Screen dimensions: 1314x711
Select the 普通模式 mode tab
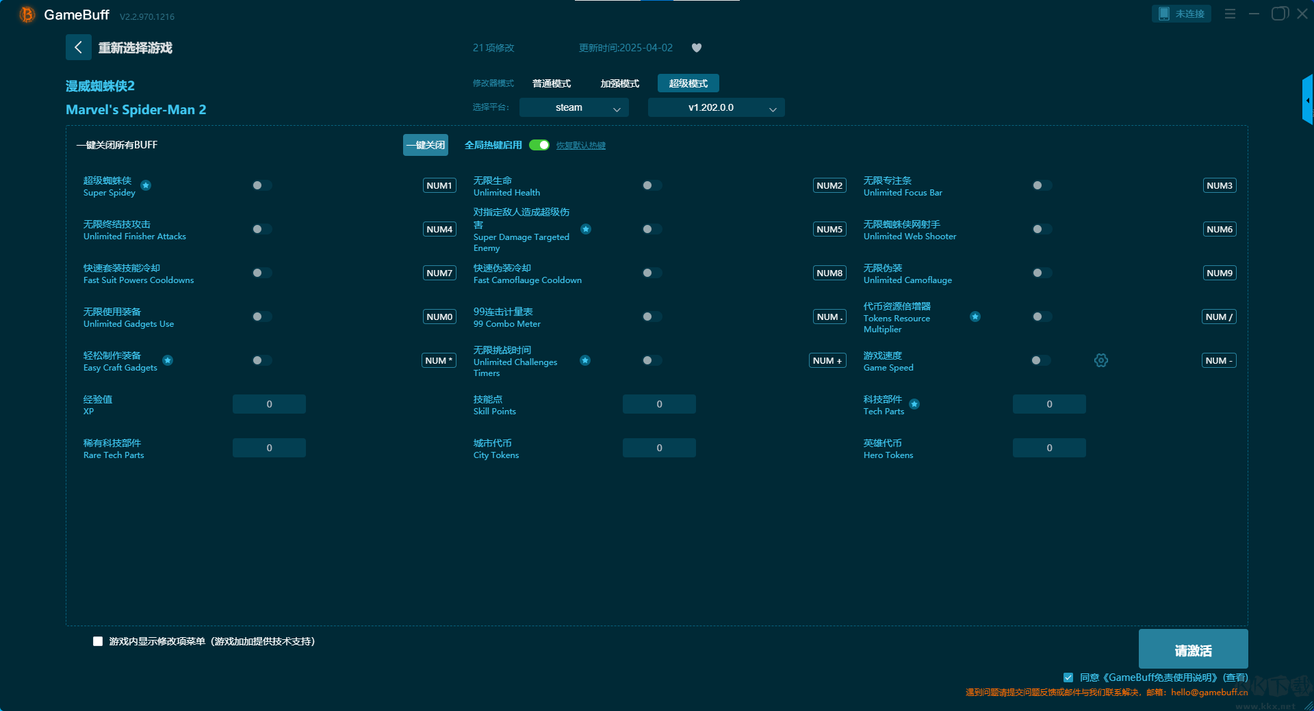552,83
